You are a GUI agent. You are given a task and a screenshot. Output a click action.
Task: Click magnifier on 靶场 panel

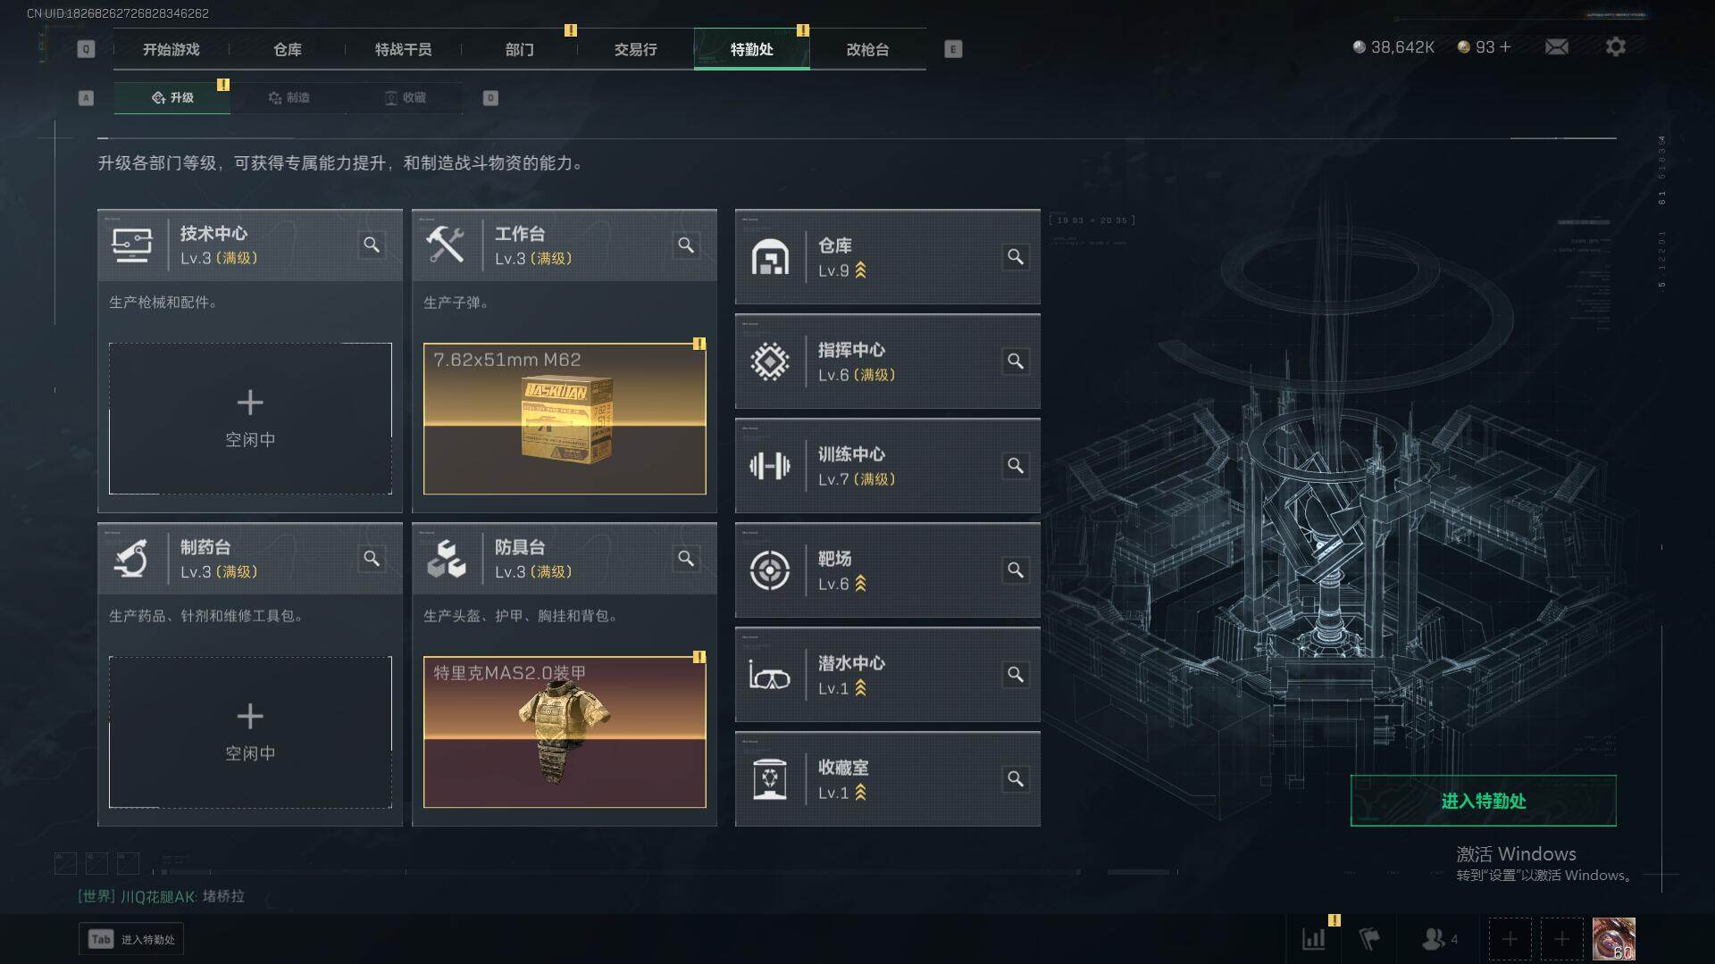click(1016, 570)
